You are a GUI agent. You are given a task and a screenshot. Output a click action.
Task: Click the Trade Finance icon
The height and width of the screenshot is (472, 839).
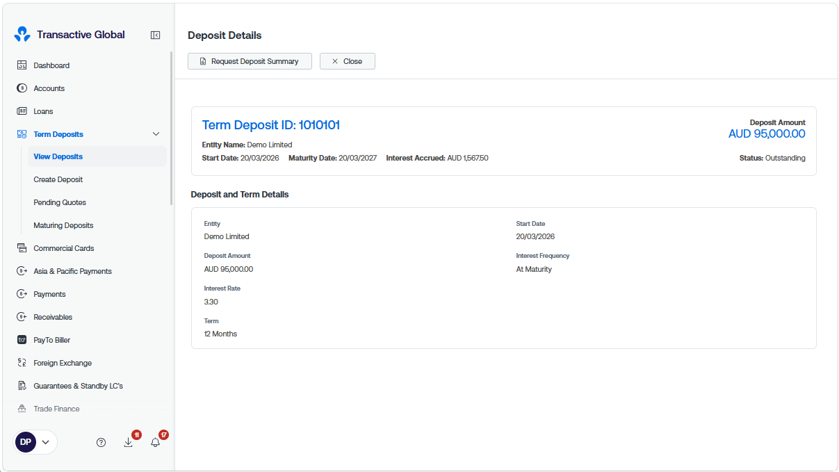pyautogui.click(x=22, y=409)
